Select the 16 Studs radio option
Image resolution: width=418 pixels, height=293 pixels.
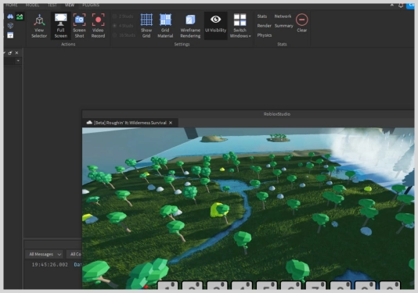pos(124,35)
